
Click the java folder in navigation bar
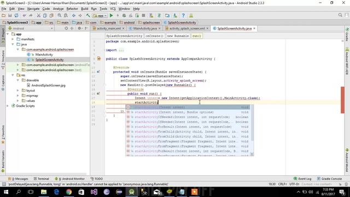tap(77, 22)
